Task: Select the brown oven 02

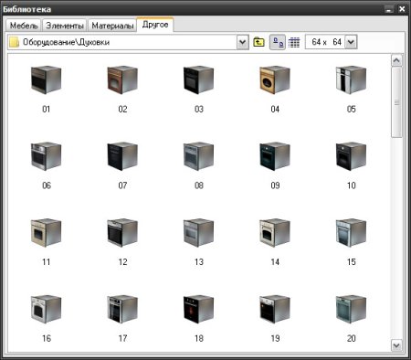Action: coord(122,79)
